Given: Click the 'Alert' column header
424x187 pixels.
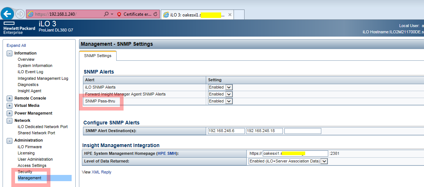Looking at the screenshot, I should pos(90,80).
